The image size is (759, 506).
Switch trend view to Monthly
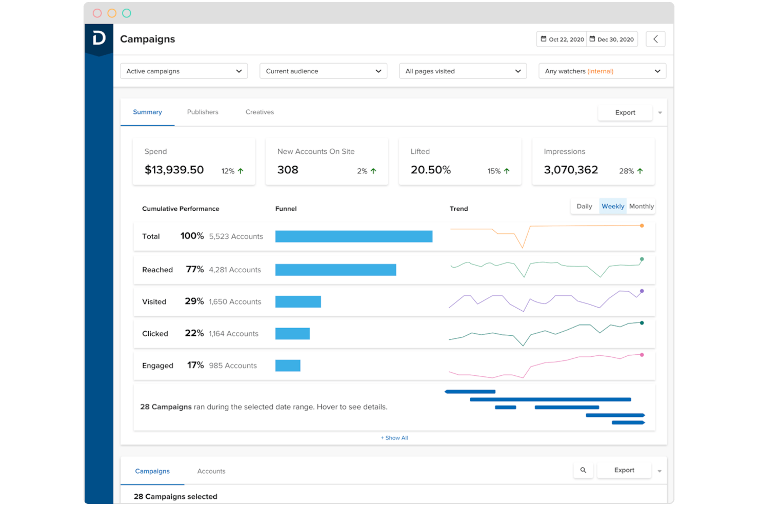pos(641,206)
